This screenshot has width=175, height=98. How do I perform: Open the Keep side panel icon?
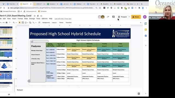point(146,30)
